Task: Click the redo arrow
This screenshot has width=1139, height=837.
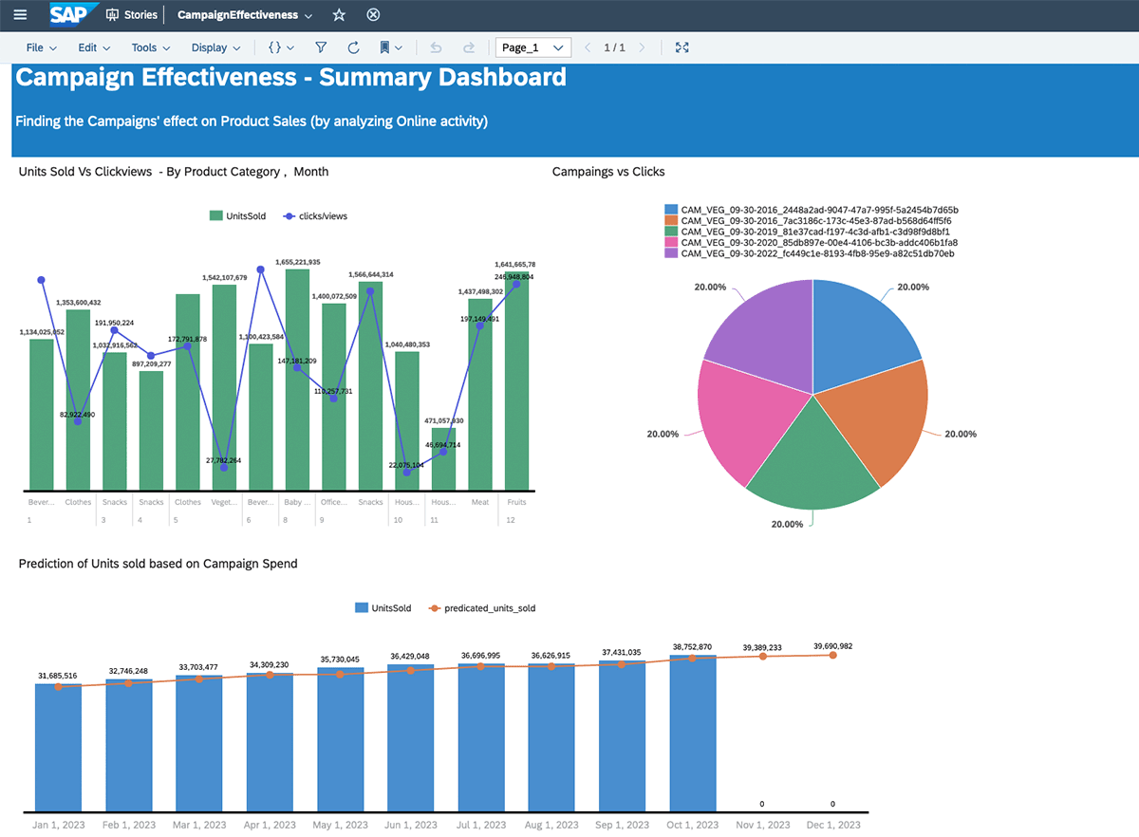Action: point(468,47)
